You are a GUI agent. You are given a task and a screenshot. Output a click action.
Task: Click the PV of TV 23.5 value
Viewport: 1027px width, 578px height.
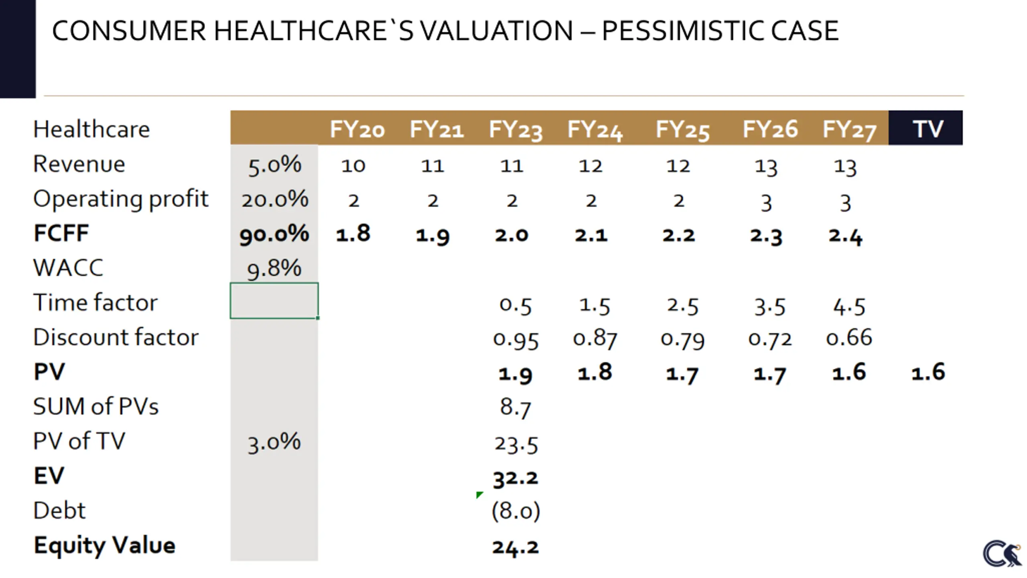tap(516, 444)
